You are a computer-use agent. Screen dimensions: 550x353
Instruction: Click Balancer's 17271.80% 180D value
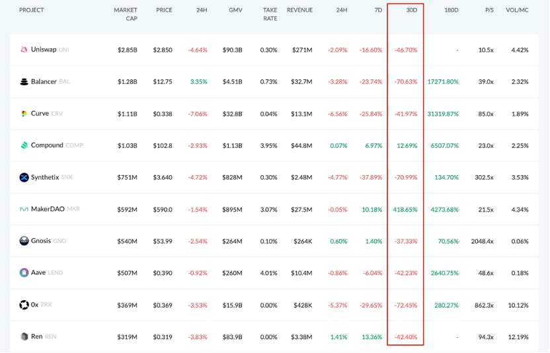coord(443,82)
